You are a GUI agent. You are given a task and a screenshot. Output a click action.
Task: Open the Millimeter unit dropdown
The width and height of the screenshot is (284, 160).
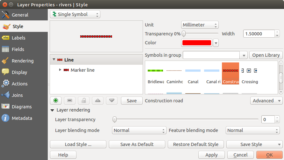200,25
